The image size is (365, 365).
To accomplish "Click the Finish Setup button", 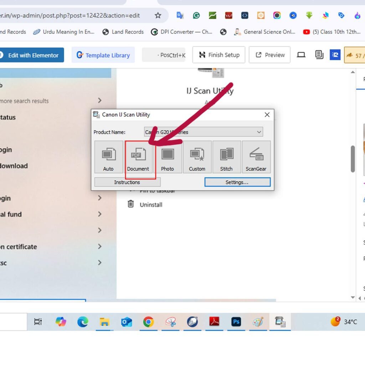I will click(219, 55).
